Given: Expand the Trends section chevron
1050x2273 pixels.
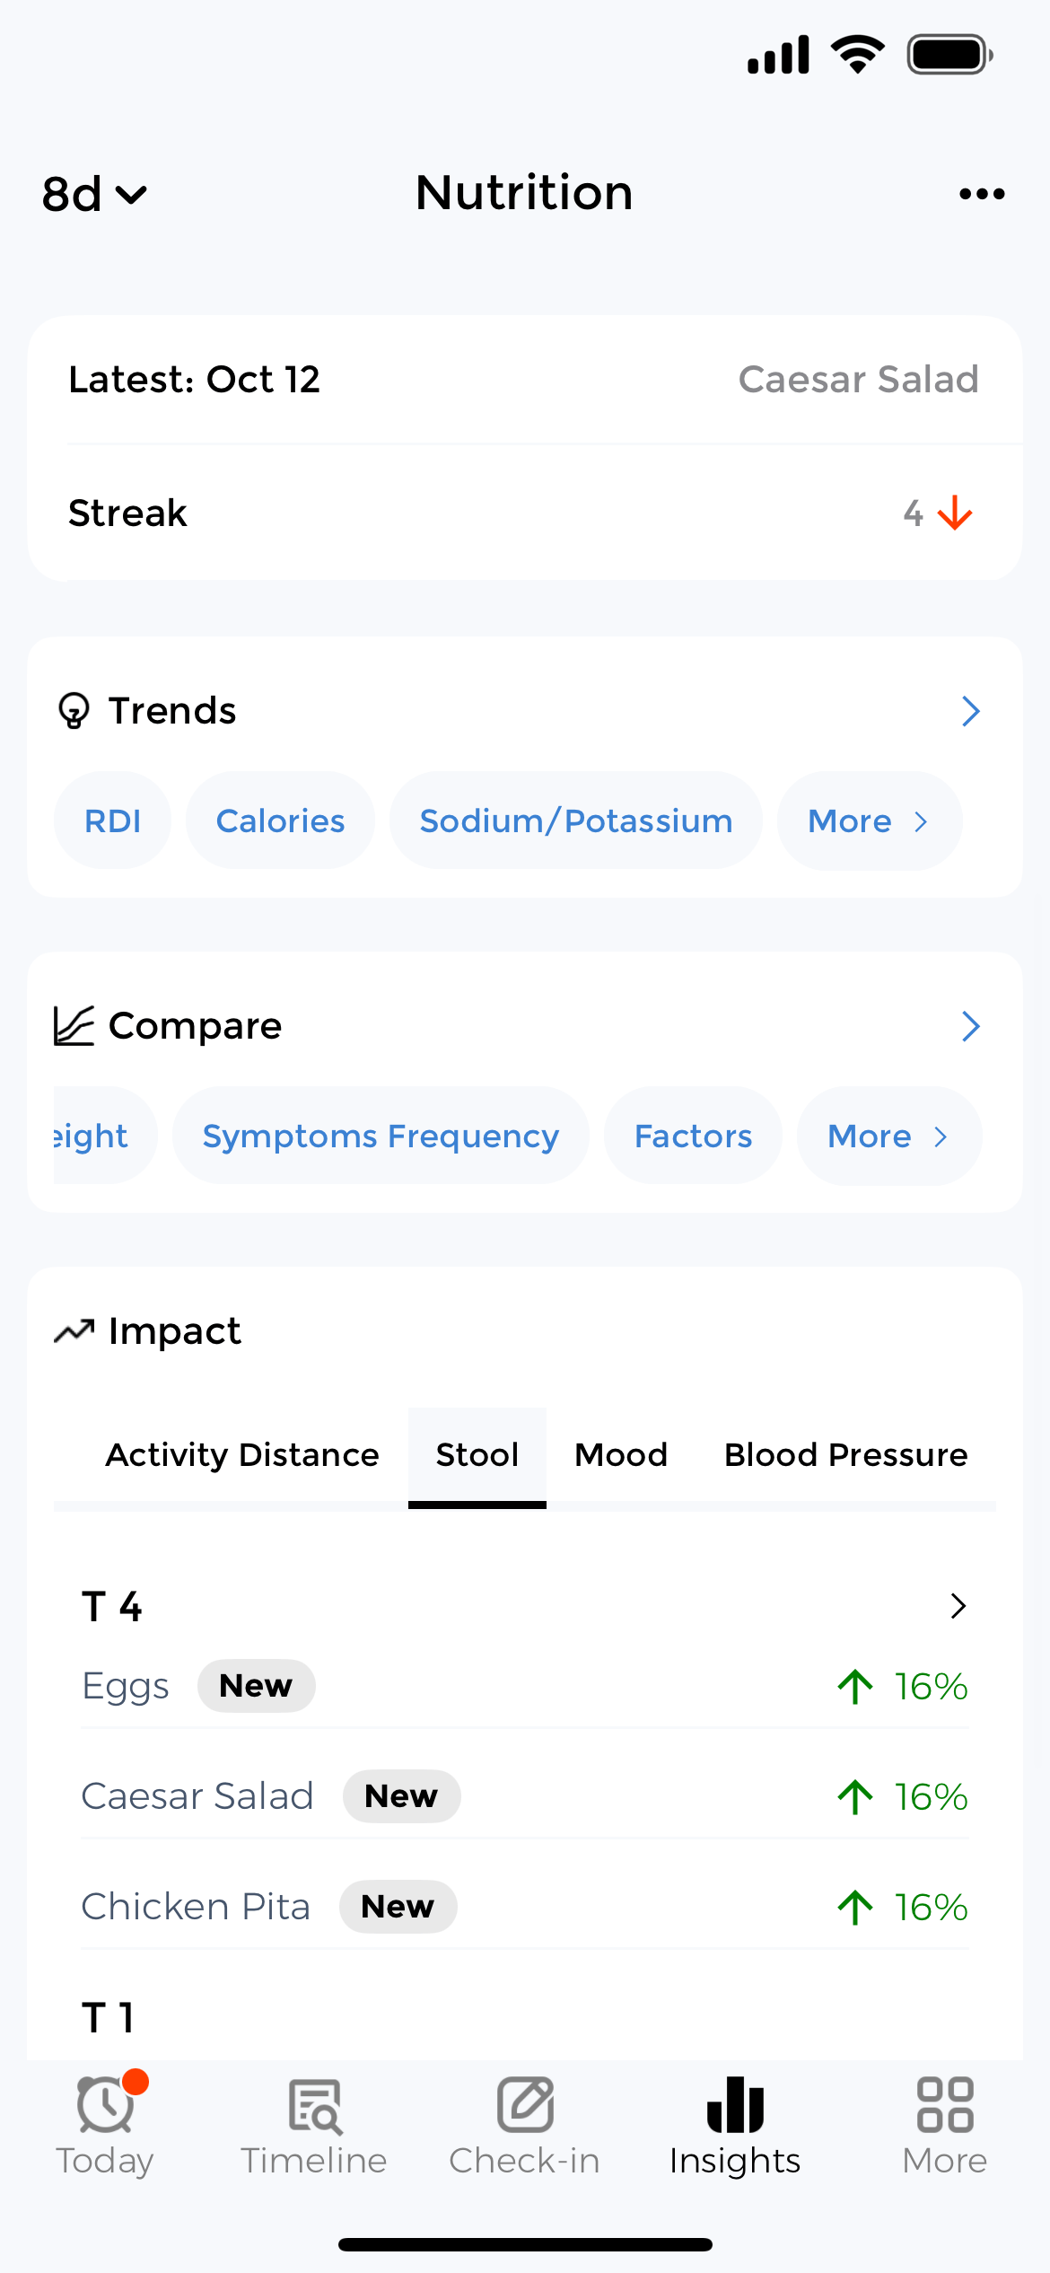Looking at the screenshot, I should coord(970,711).
